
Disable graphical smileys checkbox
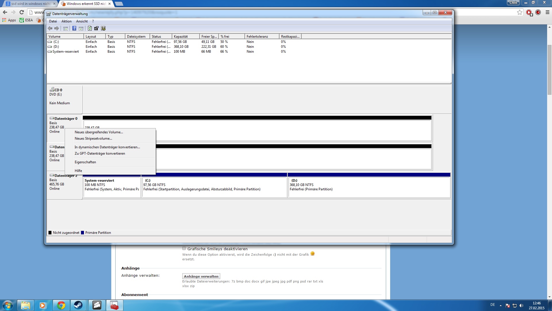(184, 249)
